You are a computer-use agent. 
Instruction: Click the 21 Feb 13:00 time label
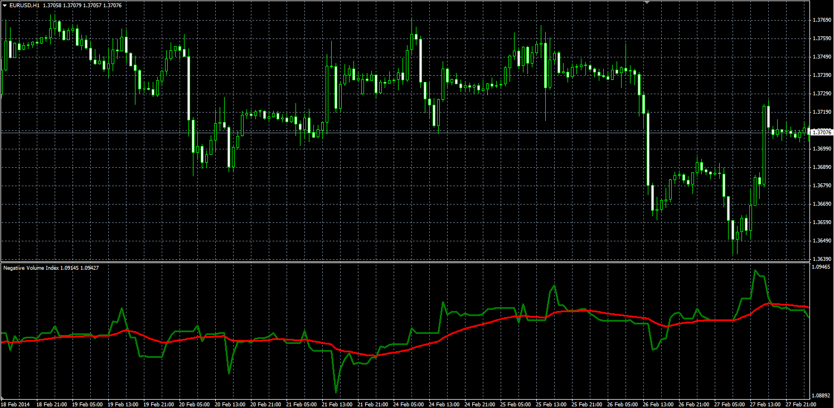(x=337, y=404)
